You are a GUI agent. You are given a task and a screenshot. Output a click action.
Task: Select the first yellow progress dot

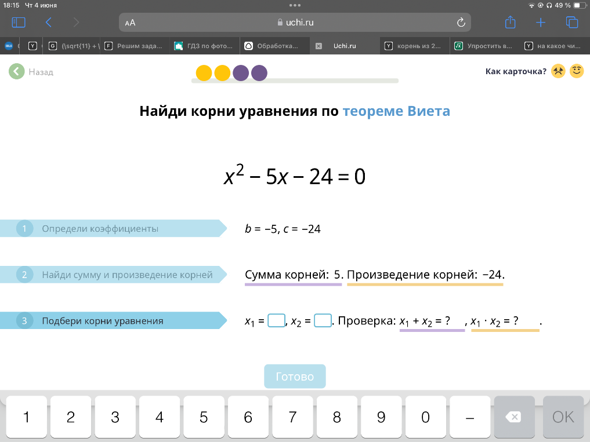(204, 73)
